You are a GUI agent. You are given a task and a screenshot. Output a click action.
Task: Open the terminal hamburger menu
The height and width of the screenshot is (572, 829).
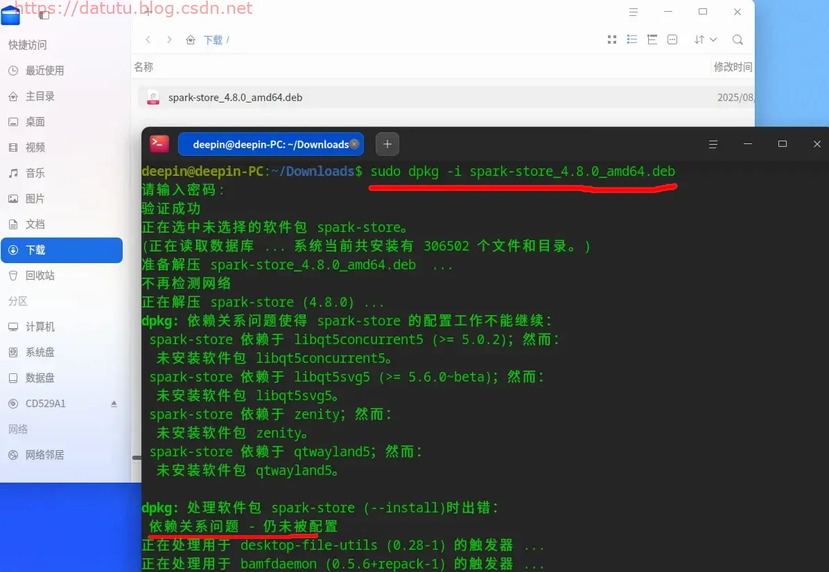tap(713, 144)
